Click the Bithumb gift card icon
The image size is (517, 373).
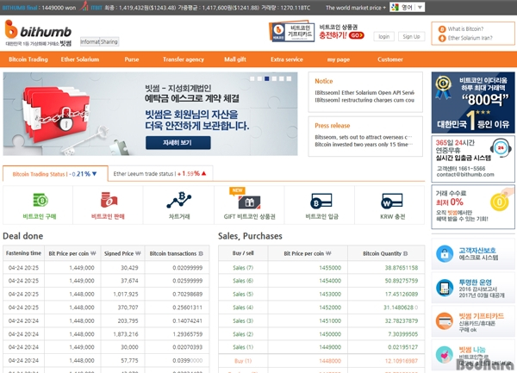445,321
